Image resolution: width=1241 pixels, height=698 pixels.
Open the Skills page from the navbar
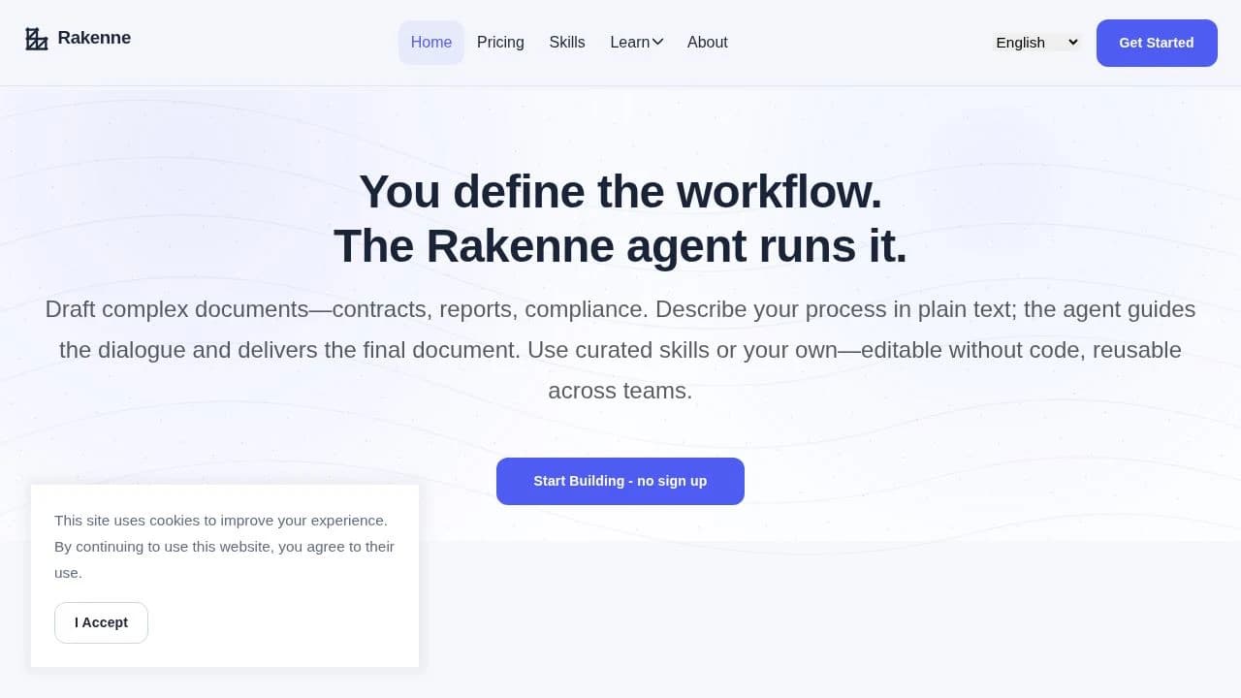tap(567, 42)
